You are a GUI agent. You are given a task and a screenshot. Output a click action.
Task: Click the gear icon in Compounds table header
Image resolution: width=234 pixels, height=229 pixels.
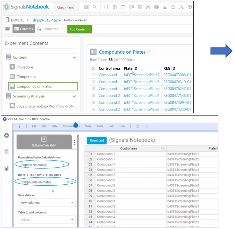click(93, 68)
